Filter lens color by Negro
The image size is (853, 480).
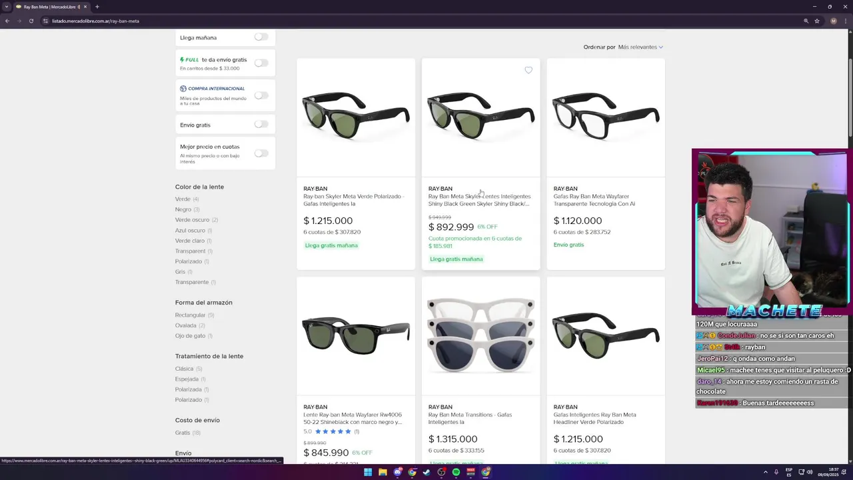pyautogui.click(x=183, y=209)
